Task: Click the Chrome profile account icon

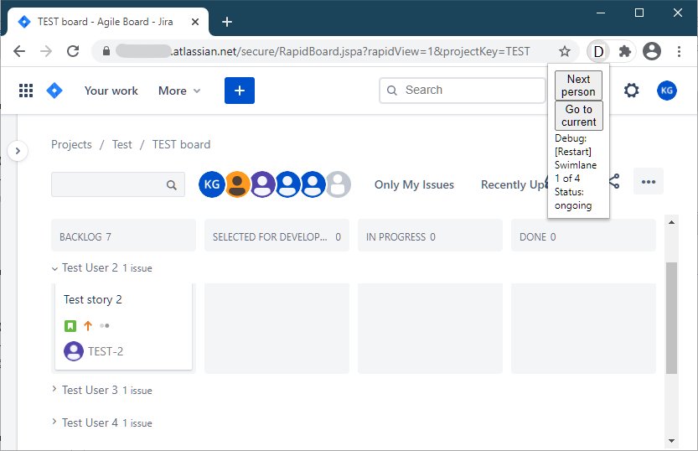Action: [652, 51]
